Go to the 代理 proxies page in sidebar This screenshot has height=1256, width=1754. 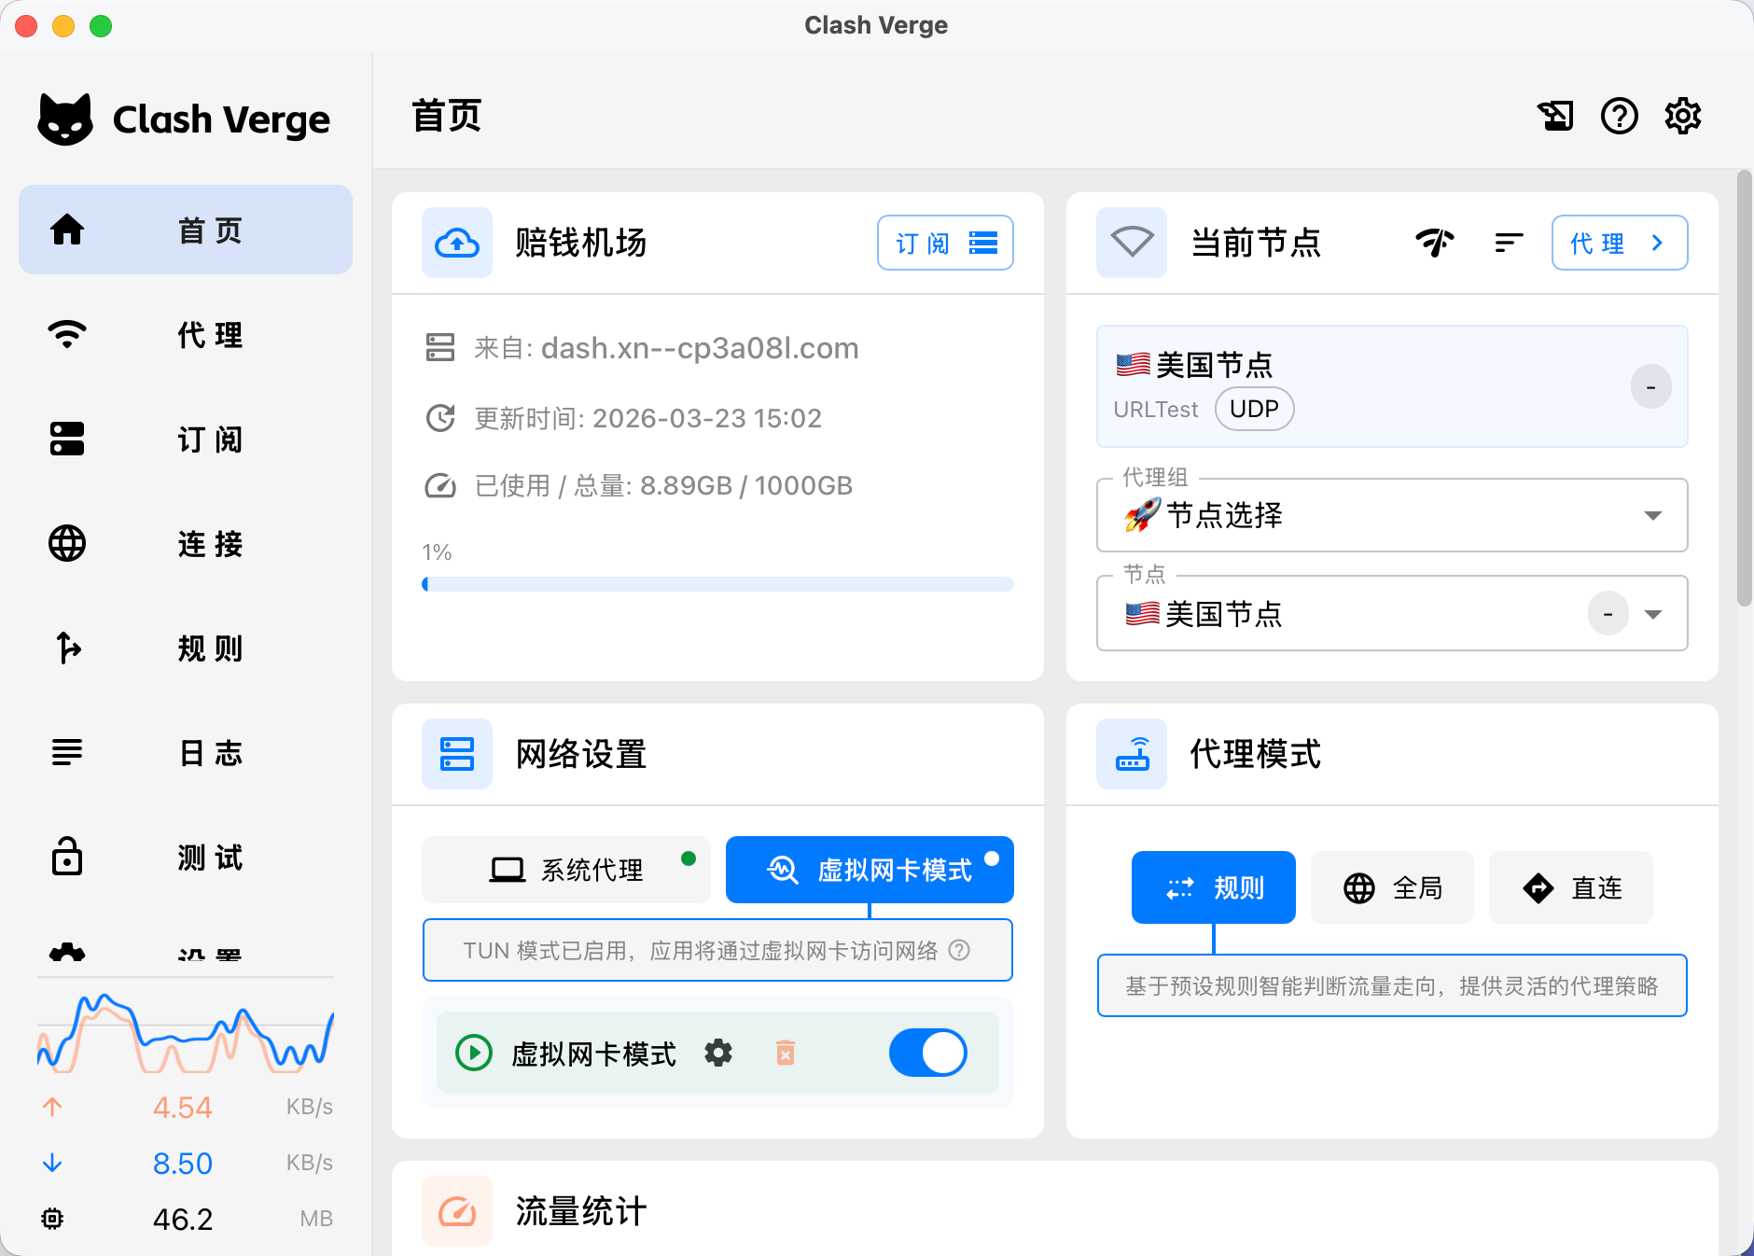click(186, 334)
